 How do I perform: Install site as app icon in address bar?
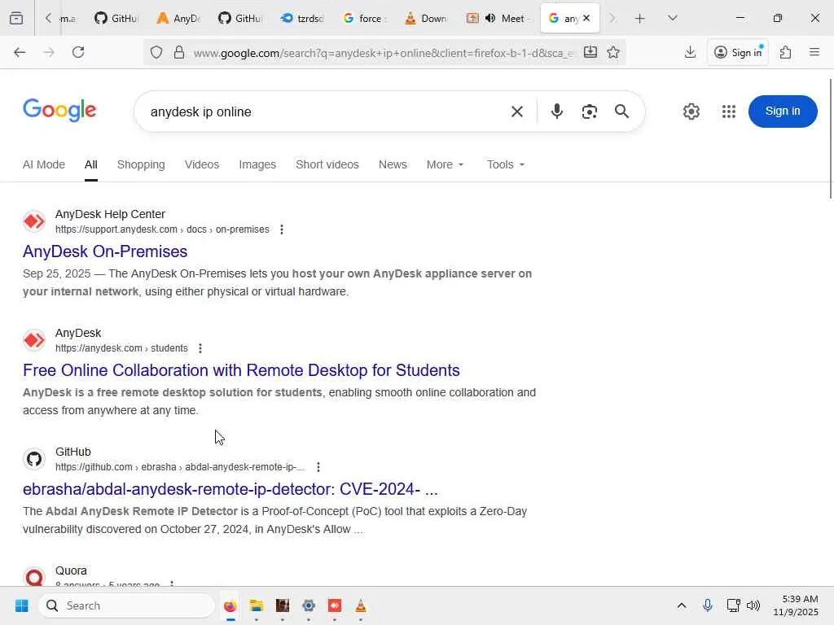590,52
